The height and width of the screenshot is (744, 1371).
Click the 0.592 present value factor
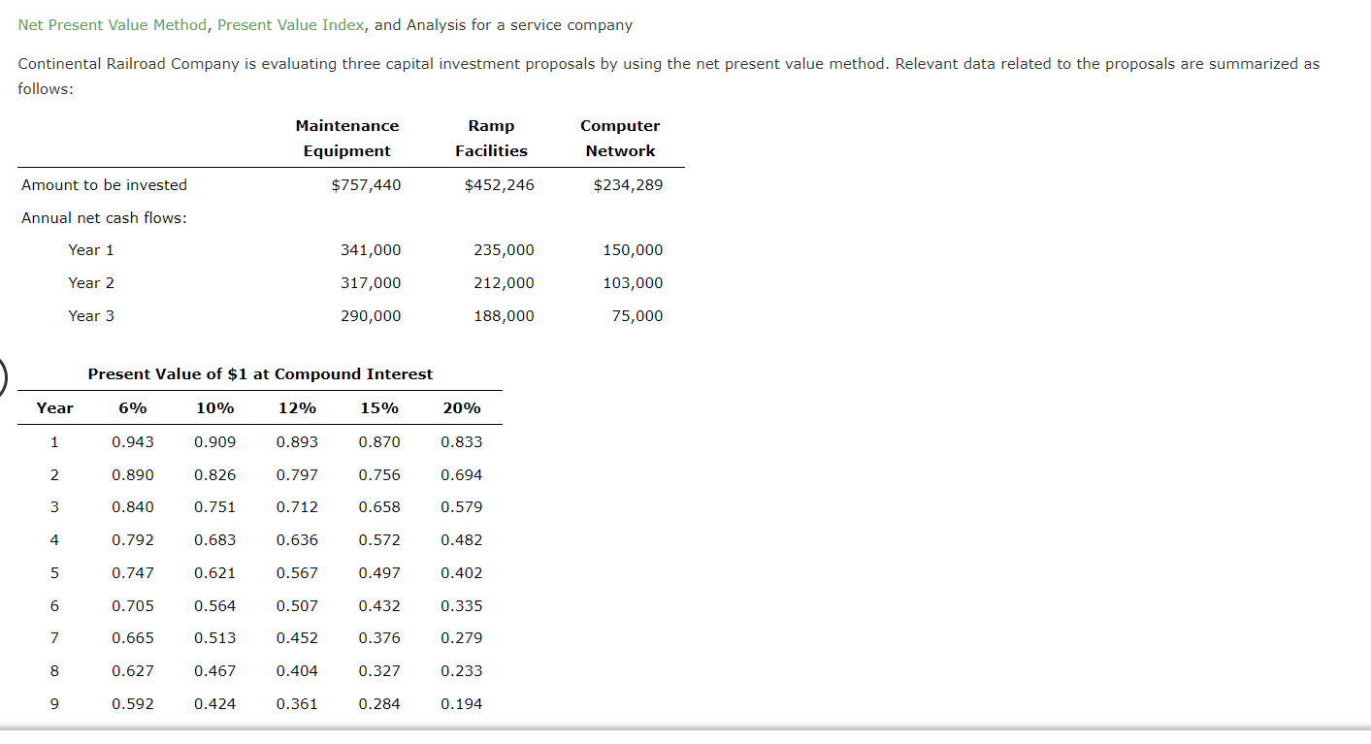(133, 704)
